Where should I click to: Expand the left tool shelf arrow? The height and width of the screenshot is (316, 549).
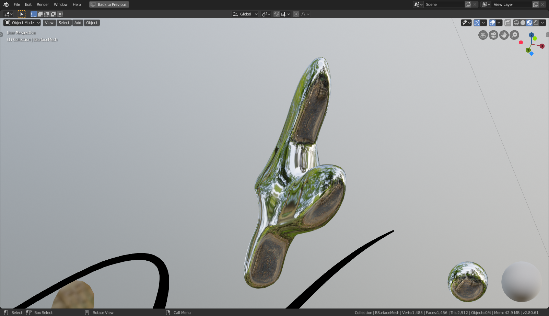coord(1,35)
